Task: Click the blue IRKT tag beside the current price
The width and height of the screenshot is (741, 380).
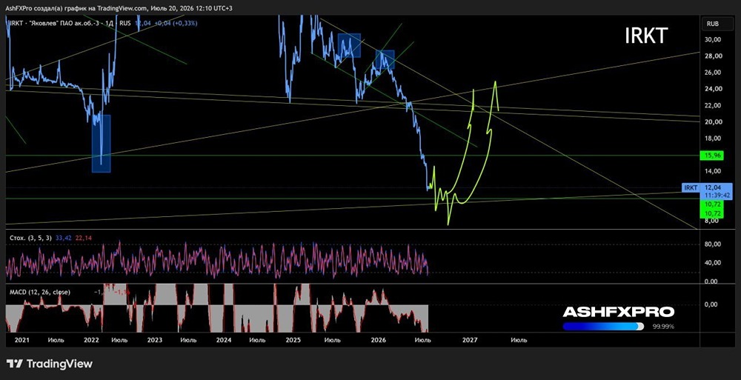Action: coord(691,187)
